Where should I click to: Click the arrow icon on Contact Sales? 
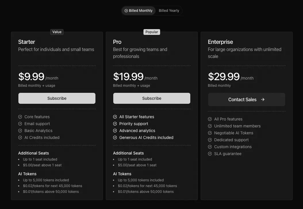click(x=262, y=99)
